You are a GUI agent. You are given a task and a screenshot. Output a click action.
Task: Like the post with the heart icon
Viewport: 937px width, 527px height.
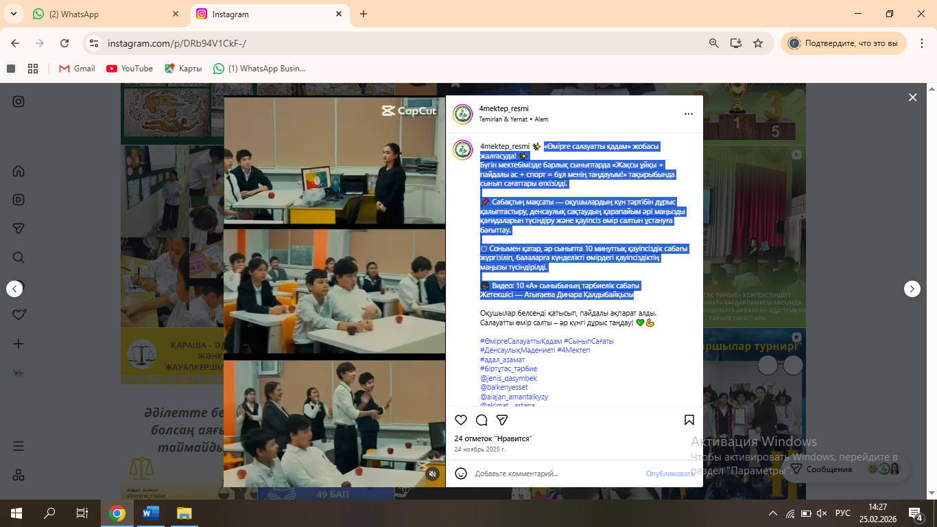click(461, 420)
